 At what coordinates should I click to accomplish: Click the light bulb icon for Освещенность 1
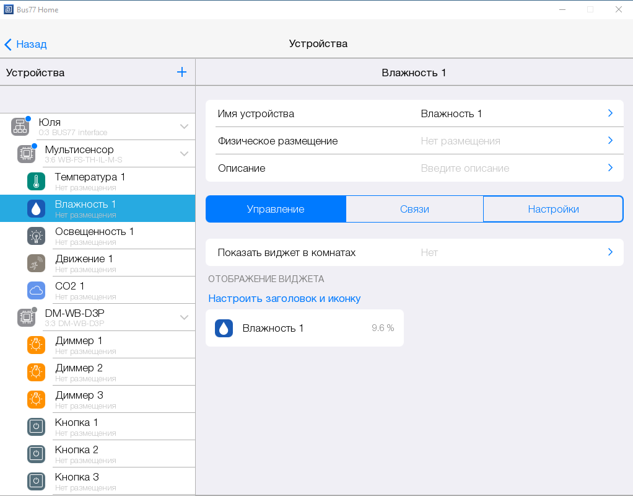(x=36, y=236)
